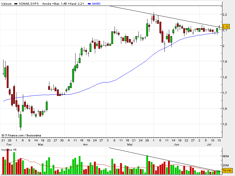The image size is (235, 176).
Task: Click the date label 10 on time axis
Action: 212,141
